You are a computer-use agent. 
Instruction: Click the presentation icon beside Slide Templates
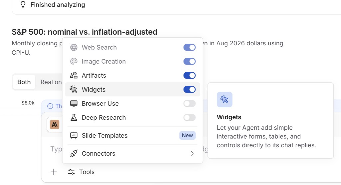74,135
